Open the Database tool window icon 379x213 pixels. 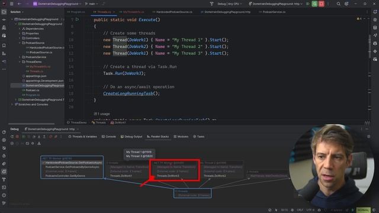375,28
